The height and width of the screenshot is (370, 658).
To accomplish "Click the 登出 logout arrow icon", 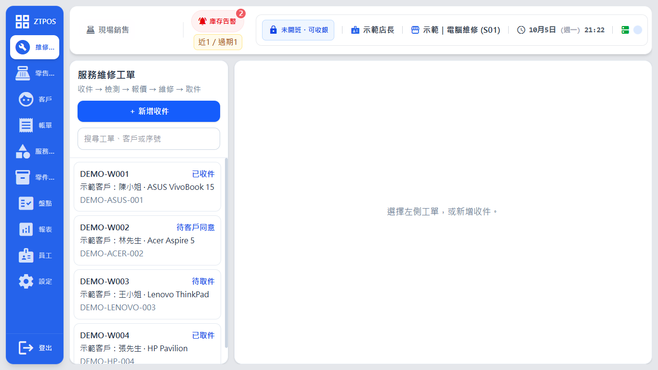I will [26, 348].
